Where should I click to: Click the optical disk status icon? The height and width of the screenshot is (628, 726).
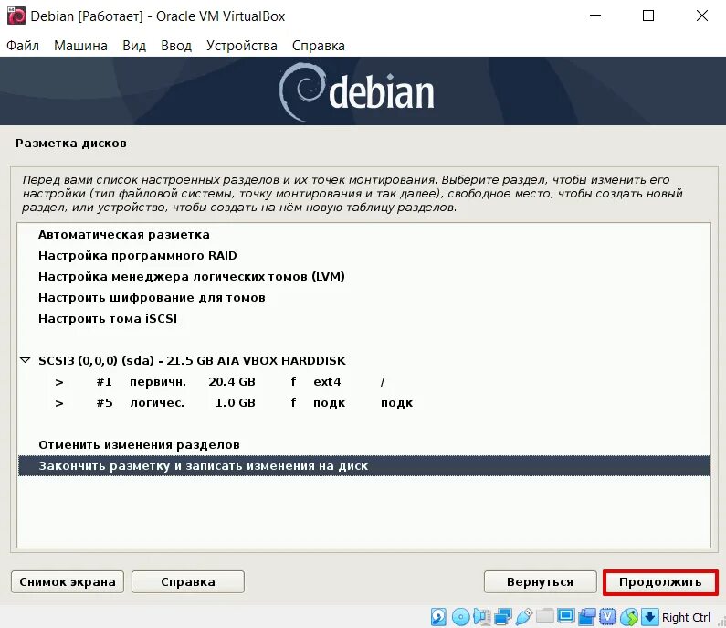(460, 617)
